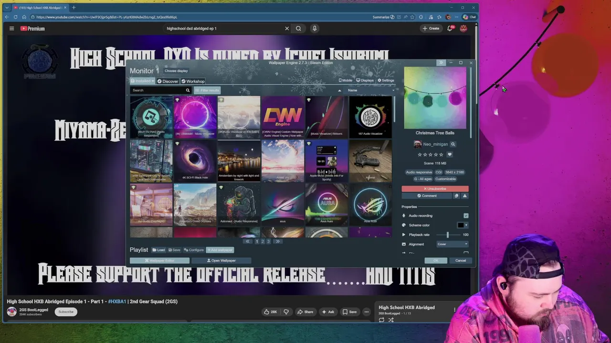The image size is (611, 343).
Task: Click Add wallpaper to playlist
Action: point(220,250)
